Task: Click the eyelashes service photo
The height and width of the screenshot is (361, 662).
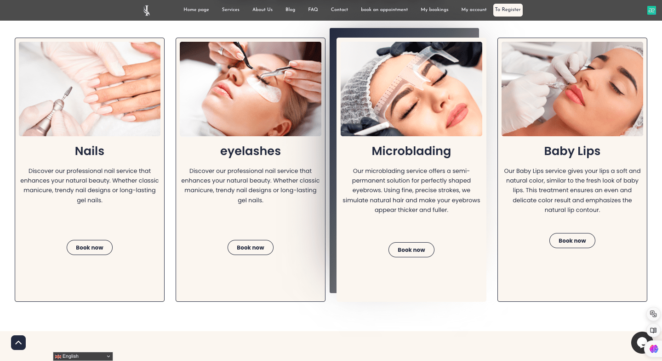Action: 251,89
